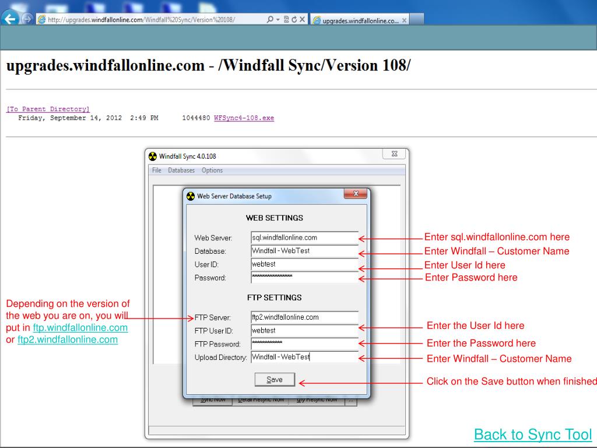The height and width of the screenshot is (448, 597).
Task: Refresh the page with reload icon
Action: (x=294, y=19)
